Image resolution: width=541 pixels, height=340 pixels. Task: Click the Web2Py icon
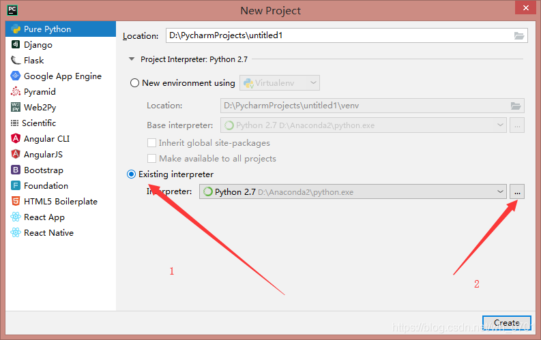tap(16, 107)
